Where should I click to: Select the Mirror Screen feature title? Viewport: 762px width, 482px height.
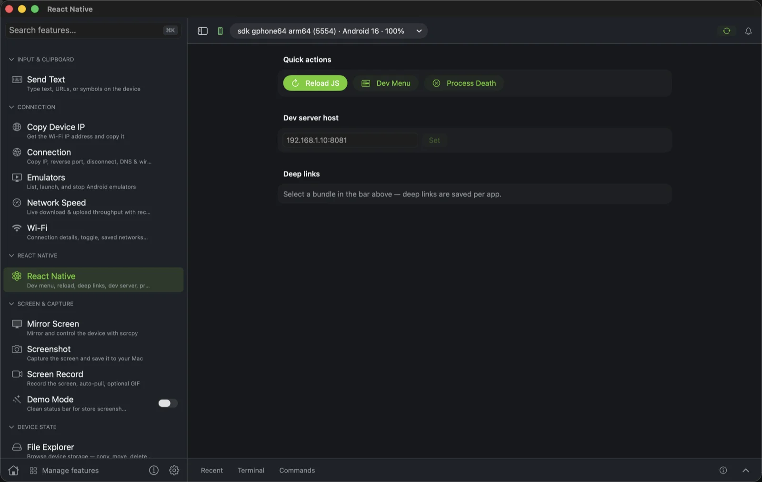click(53, 324)
